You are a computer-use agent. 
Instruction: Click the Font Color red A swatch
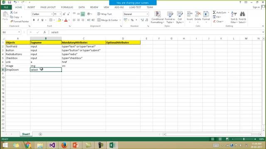[x=66, y=20]
